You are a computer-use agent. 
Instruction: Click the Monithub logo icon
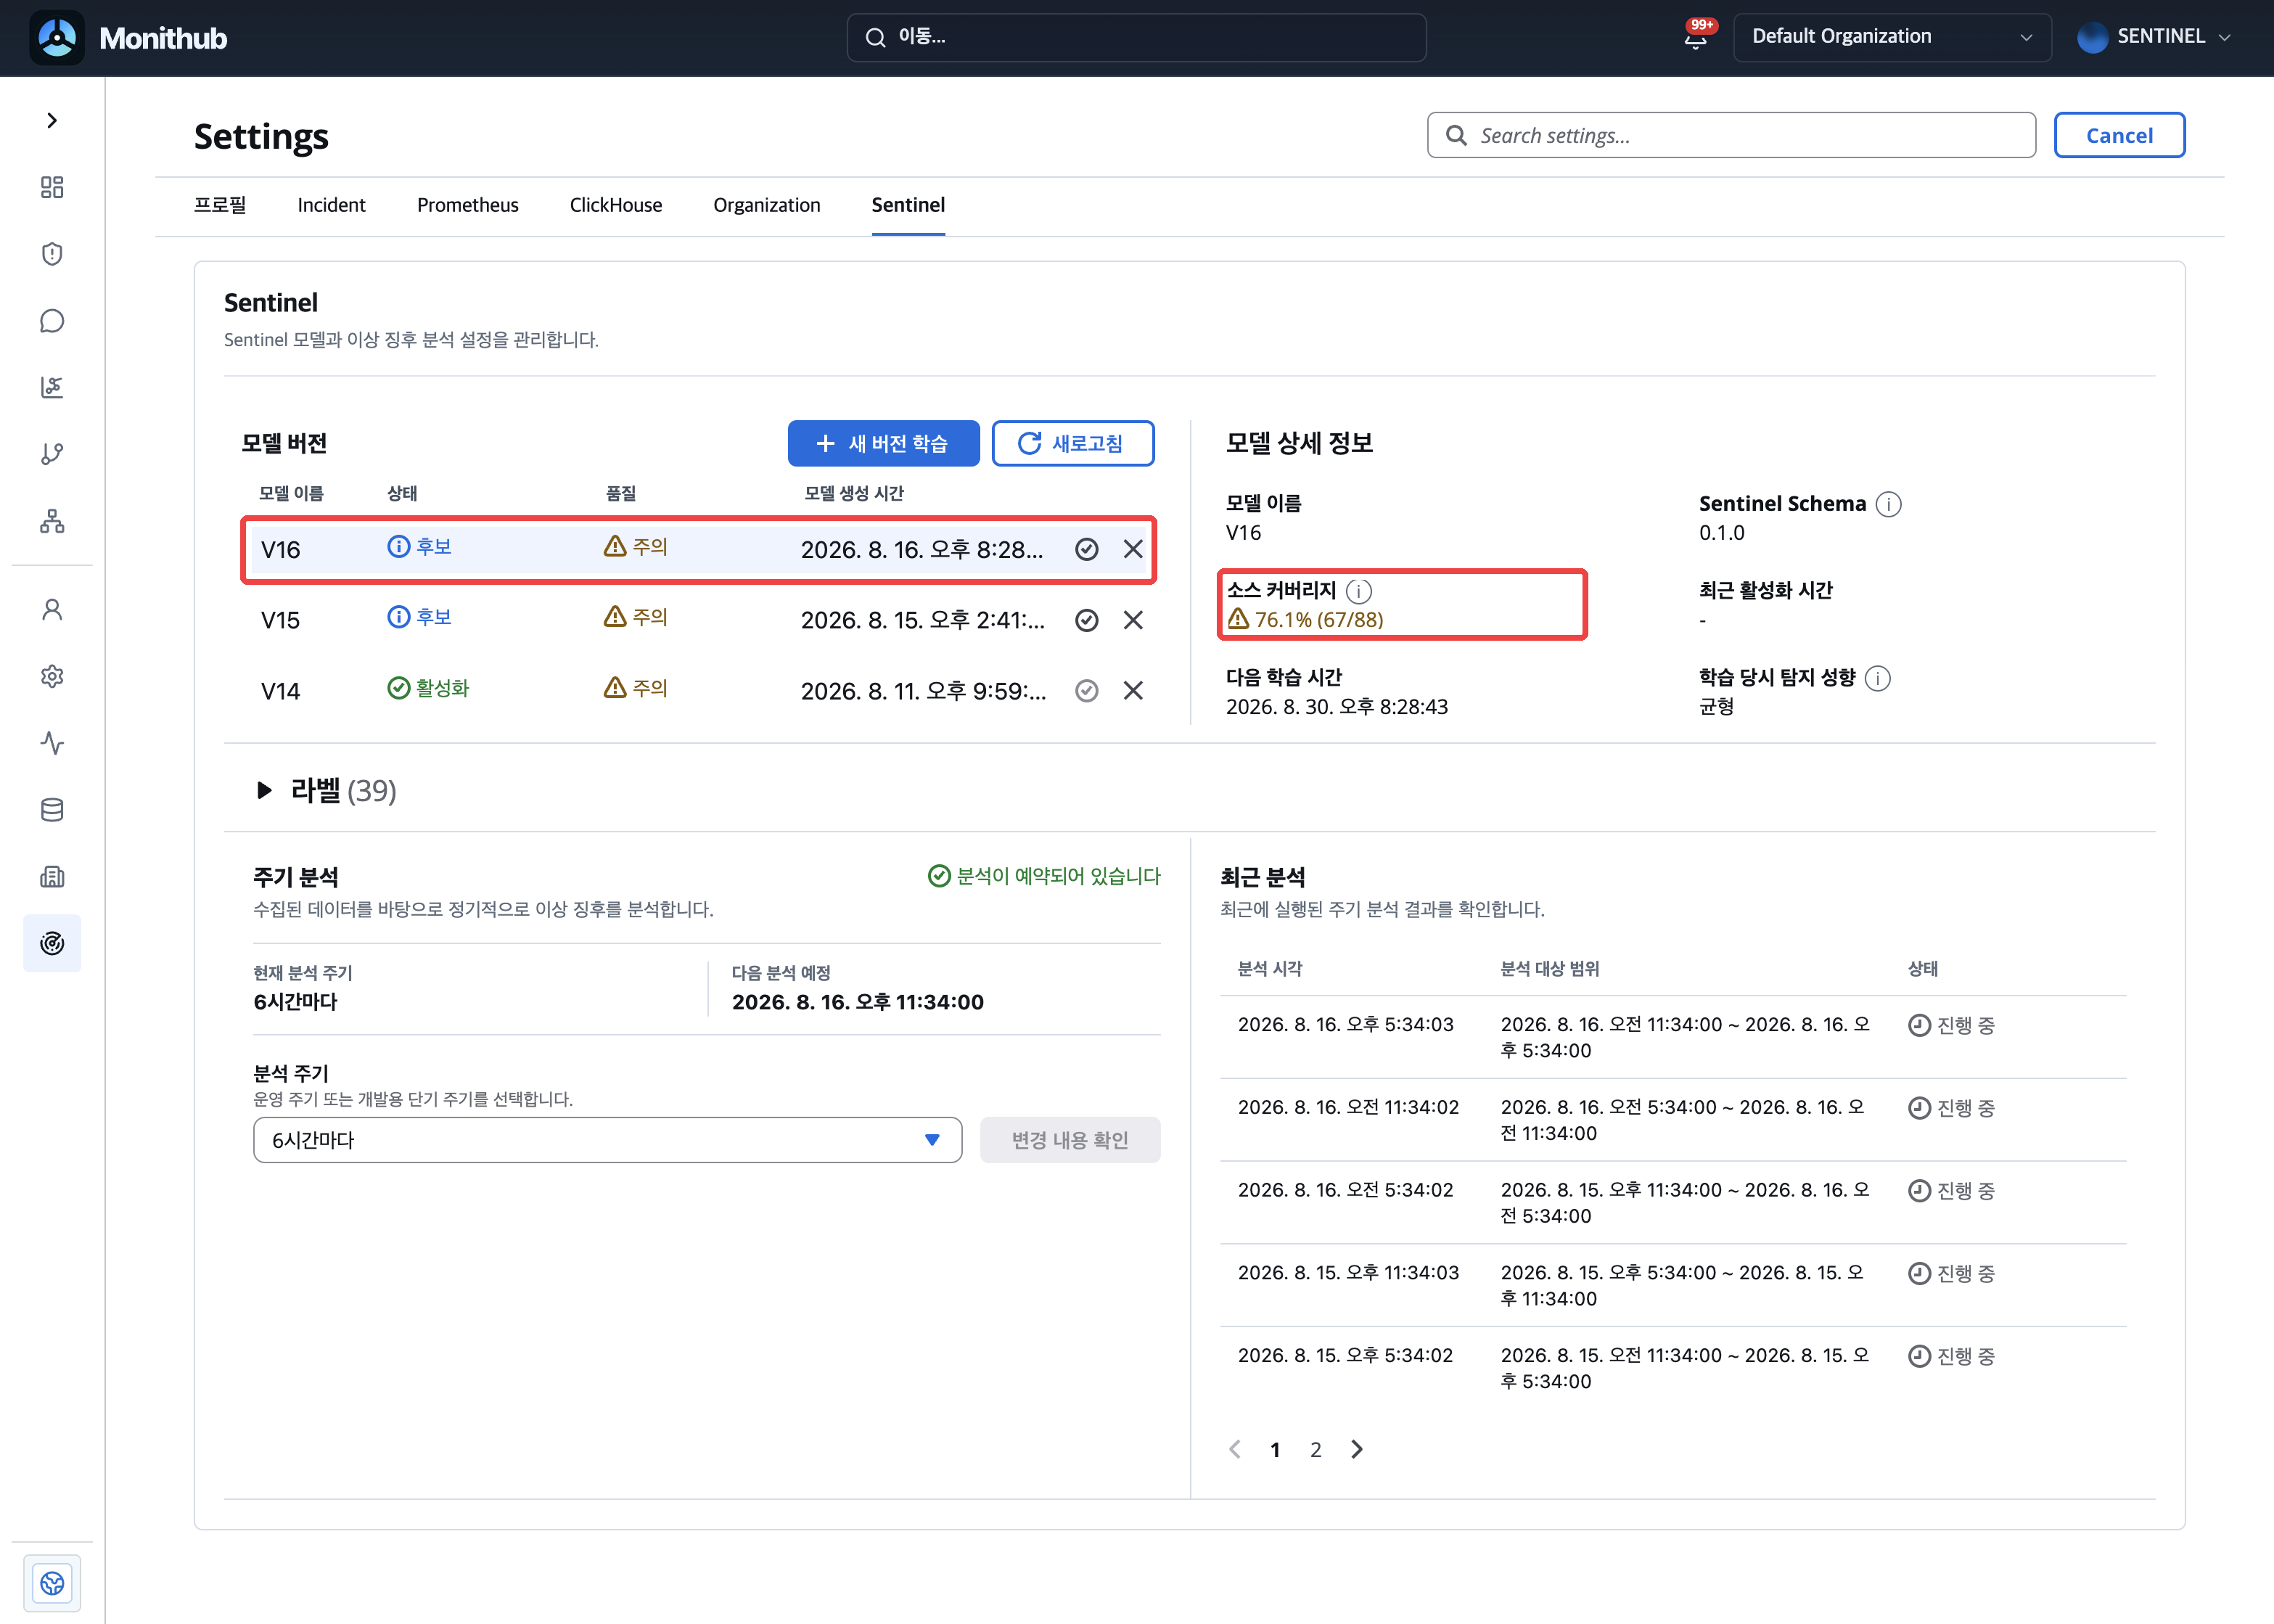pyautogui.click(x=57, y=38)
